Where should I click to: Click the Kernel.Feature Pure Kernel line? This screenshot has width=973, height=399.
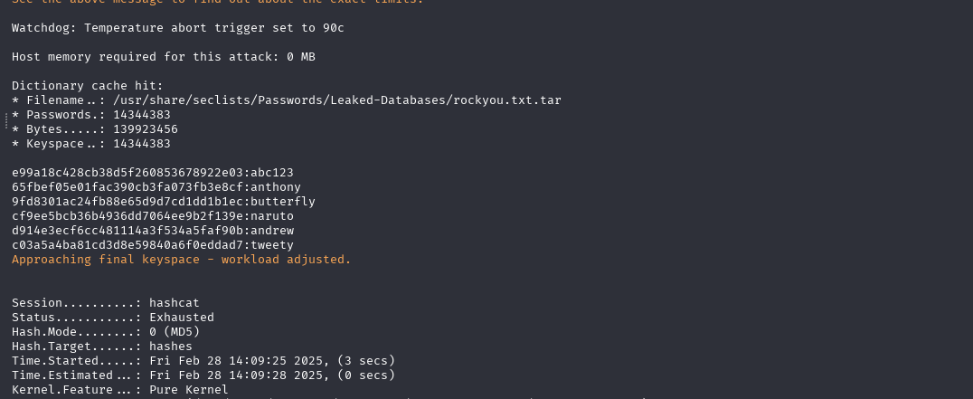[x=119, y=390]
